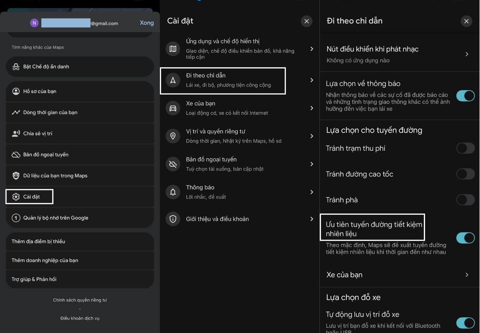Toggle Lựa chọn về thông báo switch
The height and width of the screenshot is (333, 480).
click(x=465, y=96)
